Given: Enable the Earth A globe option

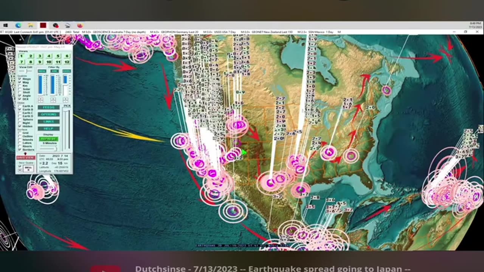Looking at the screenshot, I should 19,106.
